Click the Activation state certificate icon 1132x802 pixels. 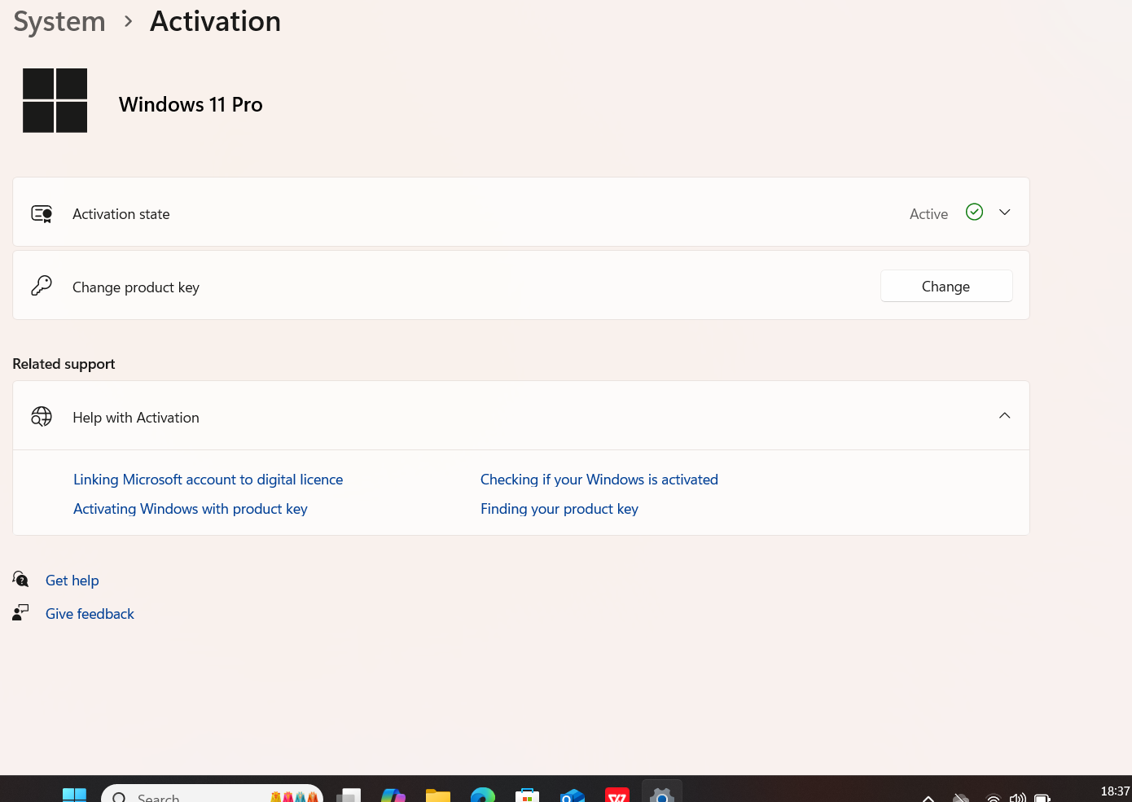42,214
